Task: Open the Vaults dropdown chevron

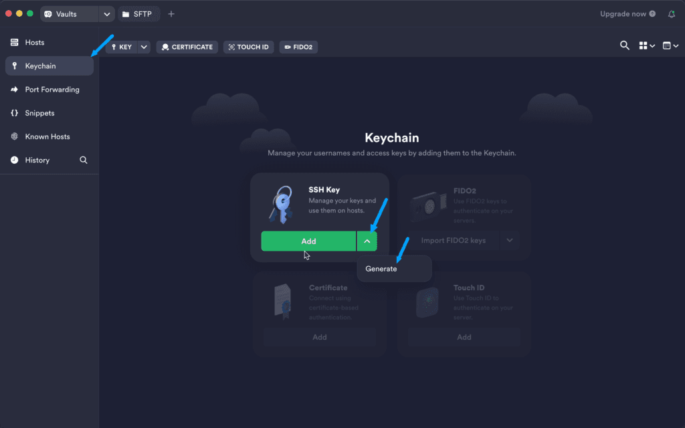Action: (x=107, y=14)
